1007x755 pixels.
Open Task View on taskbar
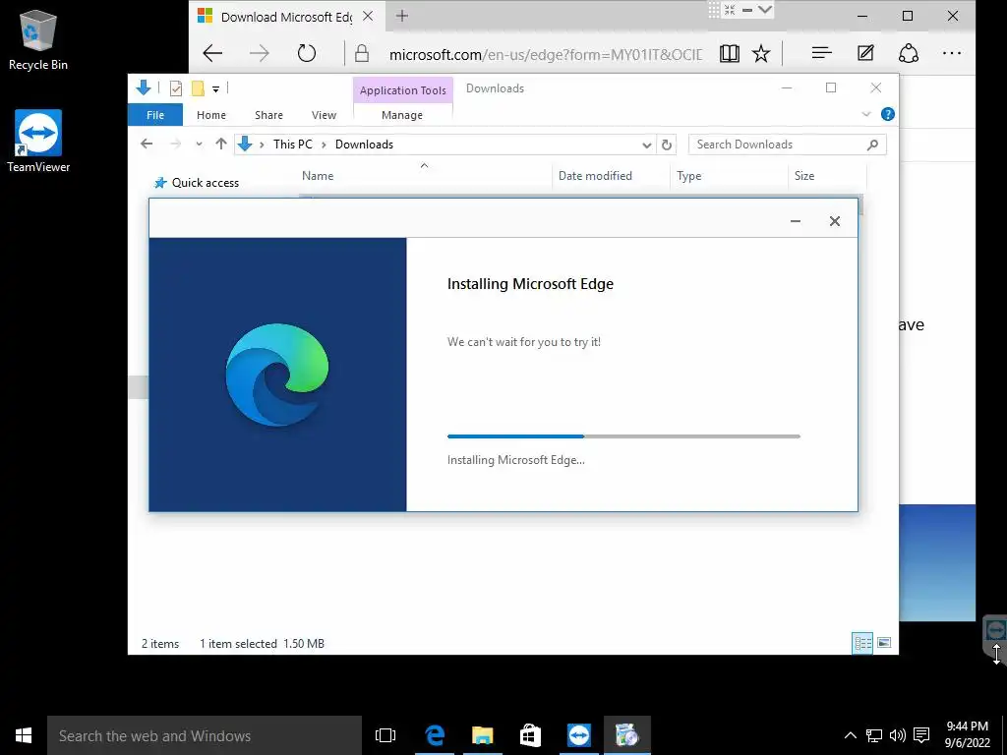(385, 735)
